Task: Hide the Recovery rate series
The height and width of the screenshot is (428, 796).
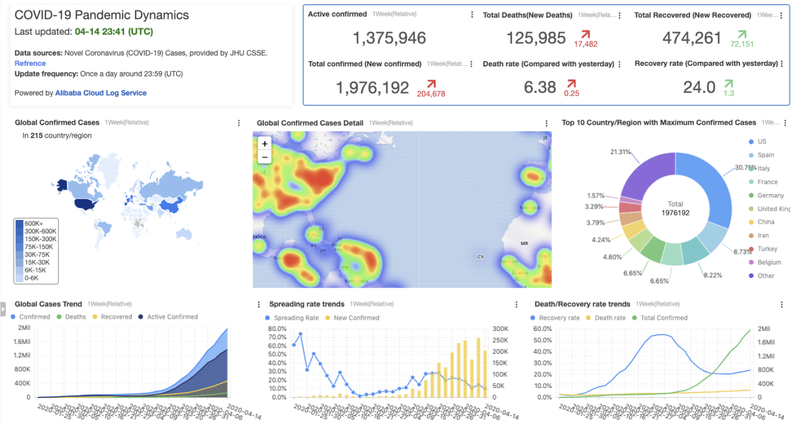Action: tap(555, 318)
